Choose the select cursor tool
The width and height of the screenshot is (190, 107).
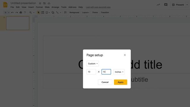tap(39, 12)
